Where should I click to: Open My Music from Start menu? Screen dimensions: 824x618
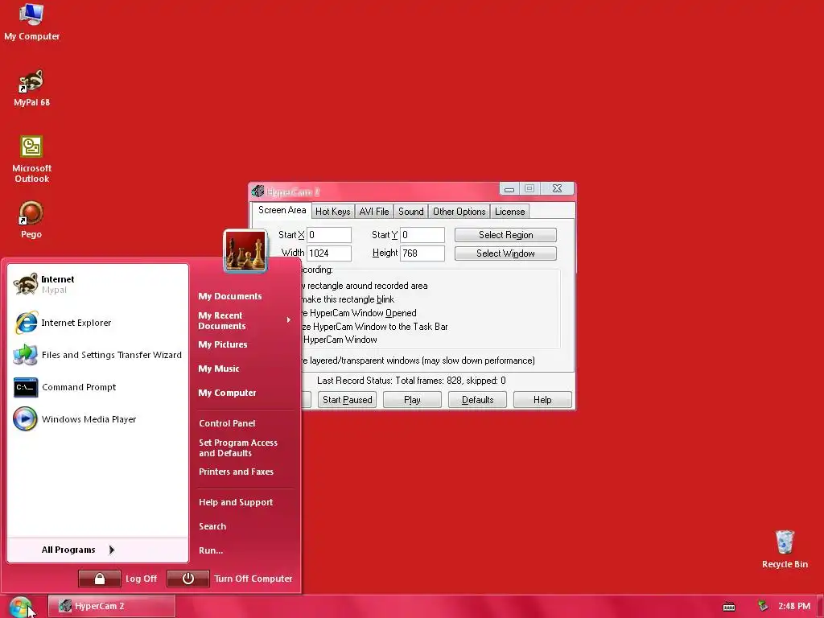click(219, 369)
